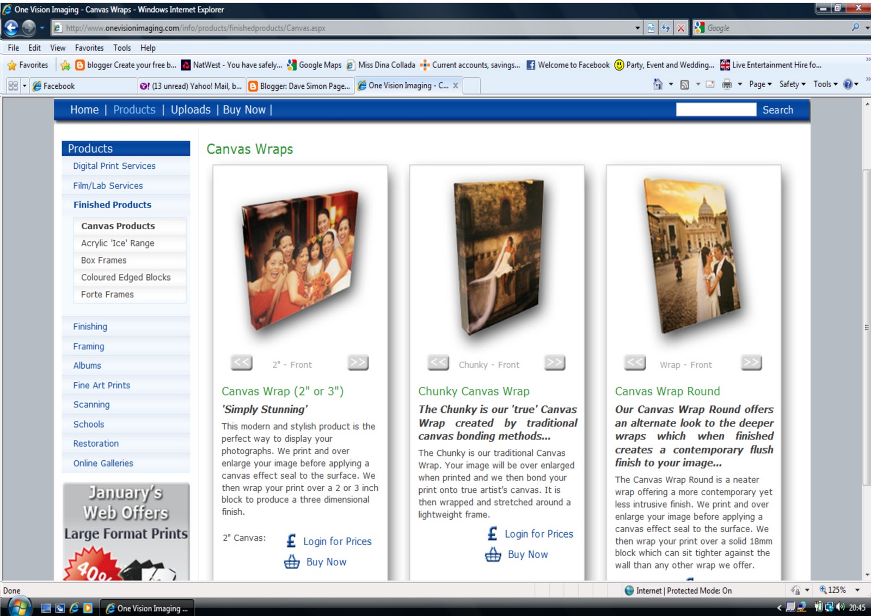The image size is (871, 616).
Task: Click the January's Web Offers banner
Action: [x=126, y=532]
